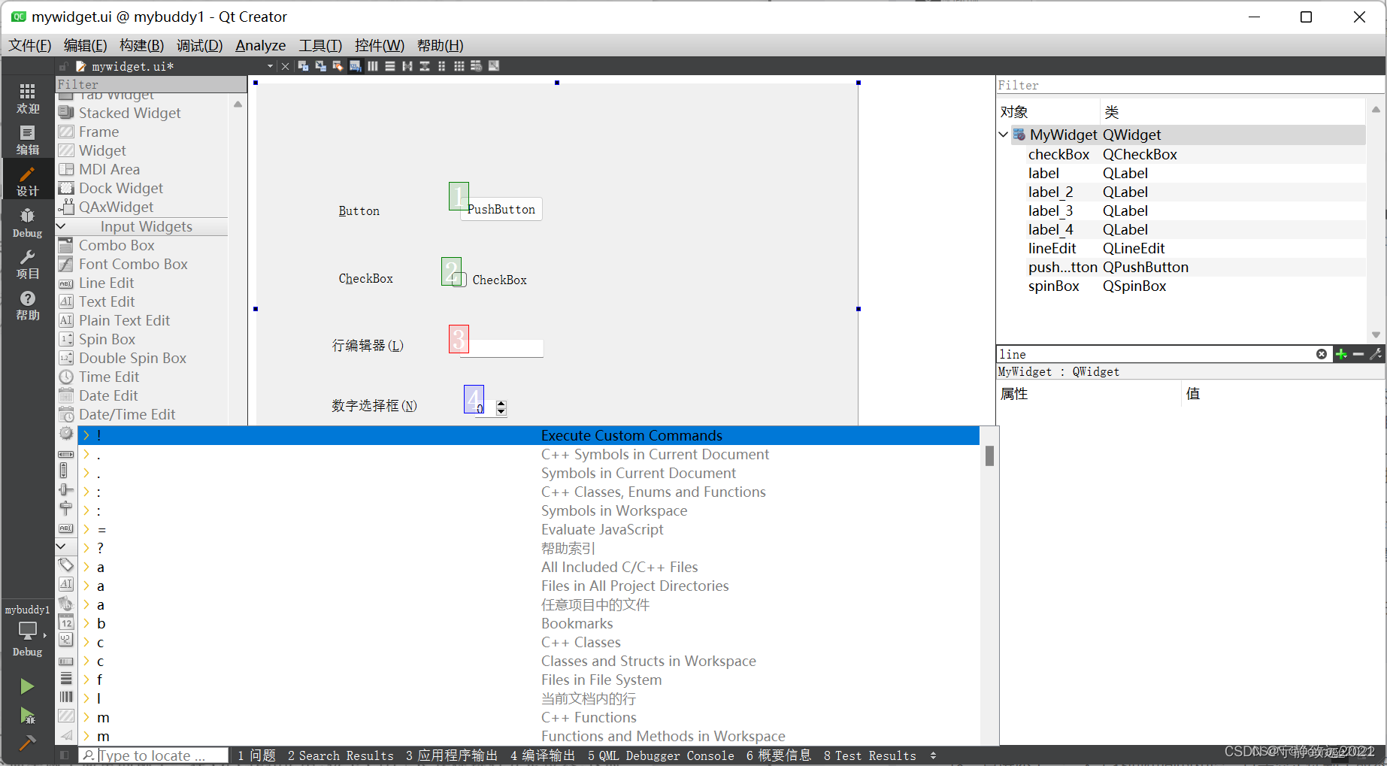This screenshot has width=1387, height=766.
Task: Remove dynamic property with minus icon
Action: pyautogui.click(x=1358, y=354)
